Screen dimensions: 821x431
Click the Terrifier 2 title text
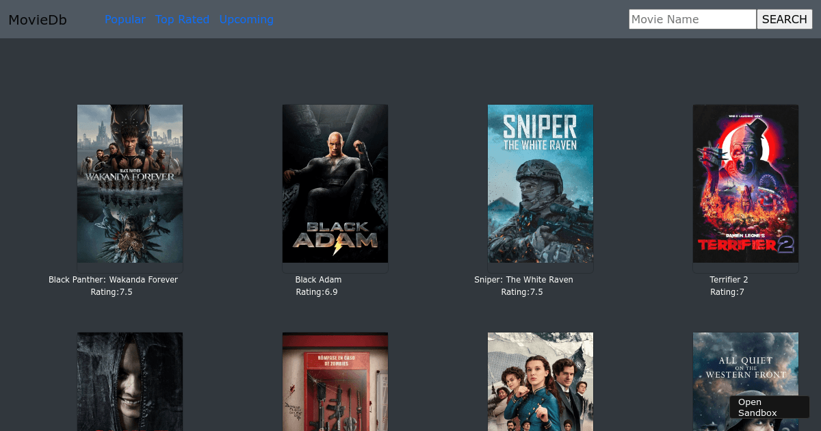click(729, 280)
